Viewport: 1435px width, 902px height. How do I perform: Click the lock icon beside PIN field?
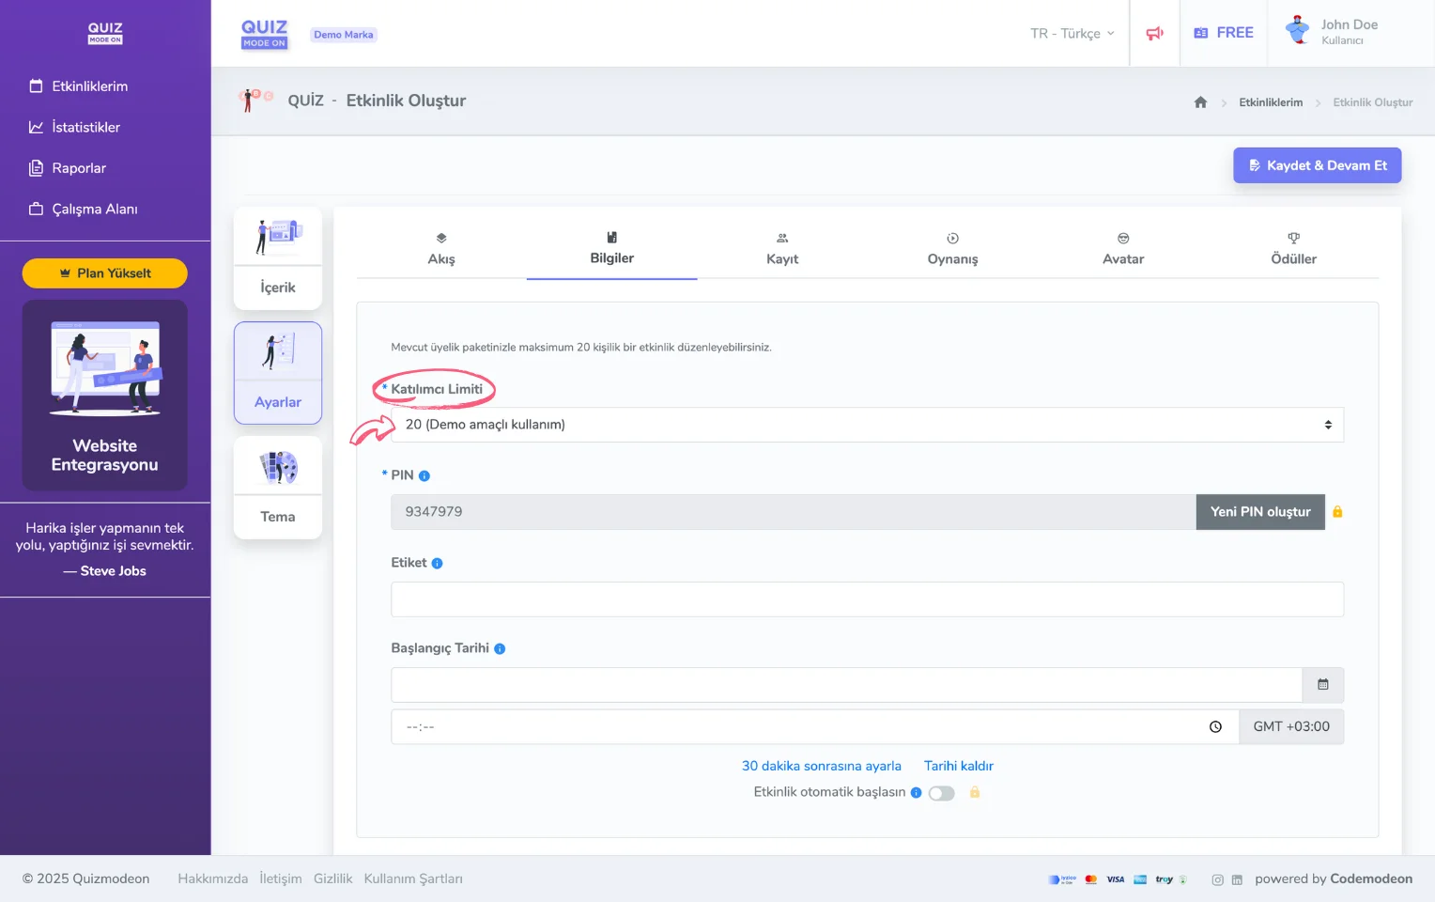[1337, 512]
